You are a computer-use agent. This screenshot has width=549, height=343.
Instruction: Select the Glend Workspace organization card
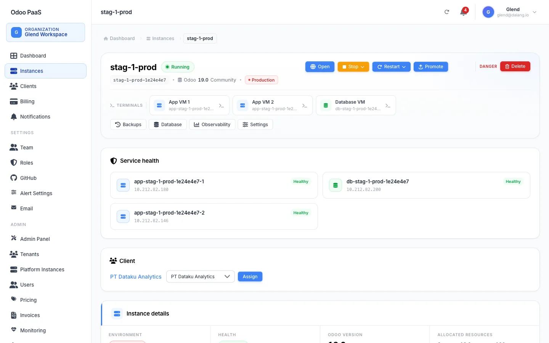click(x=45, y=32)
